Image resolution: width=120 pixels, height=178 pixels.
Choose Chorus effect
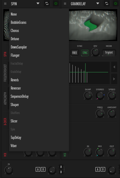[x=39, y=31]
